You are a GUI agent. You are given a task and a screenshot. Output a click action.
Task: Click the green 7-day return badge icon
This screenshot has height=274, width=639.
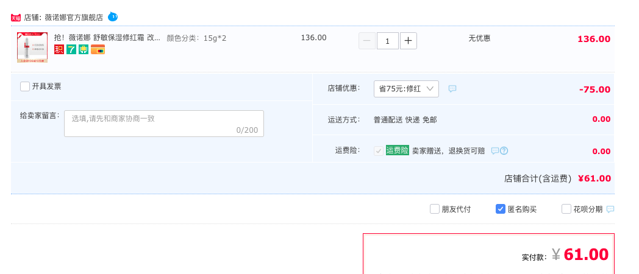coord(71,50)
